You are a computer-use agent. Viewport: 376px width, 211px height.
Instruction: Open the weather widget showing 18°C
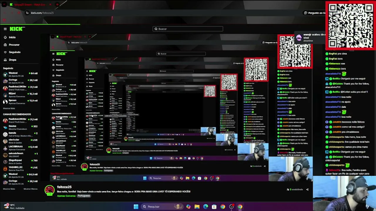point(14,207)
